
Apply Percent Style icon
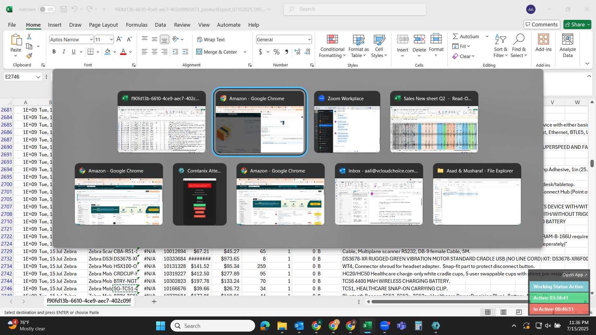tap(277, 52)
